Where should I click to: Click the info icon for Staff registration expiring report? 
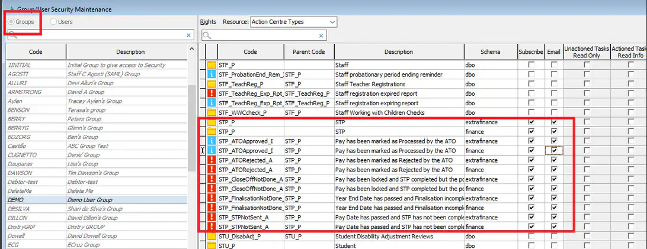pos(212,103)
